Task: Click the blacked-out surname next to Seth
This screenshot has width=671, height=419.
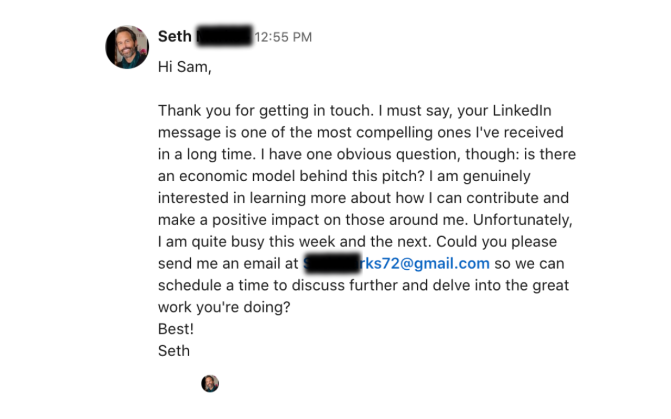Action: [224, 36]
